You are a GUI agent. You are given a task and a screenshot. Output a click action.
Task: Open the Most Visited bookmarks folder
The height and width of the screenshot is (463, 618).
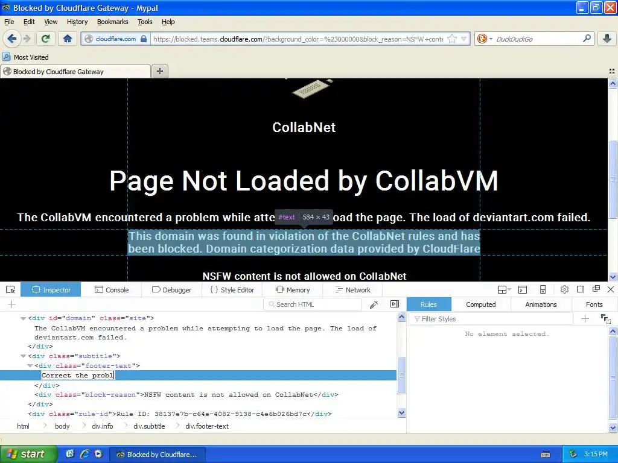[x=26, y=57]
